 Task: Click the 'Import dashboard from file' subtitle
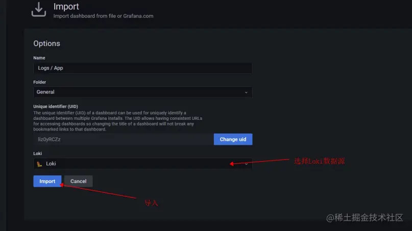pyautogui.click(x=103, y=16)
